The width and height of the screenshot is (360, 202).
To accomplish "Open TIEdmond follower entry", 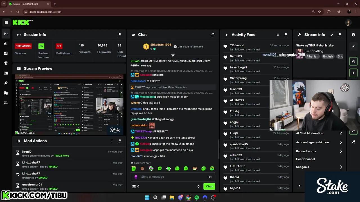I will click(256, 47).
